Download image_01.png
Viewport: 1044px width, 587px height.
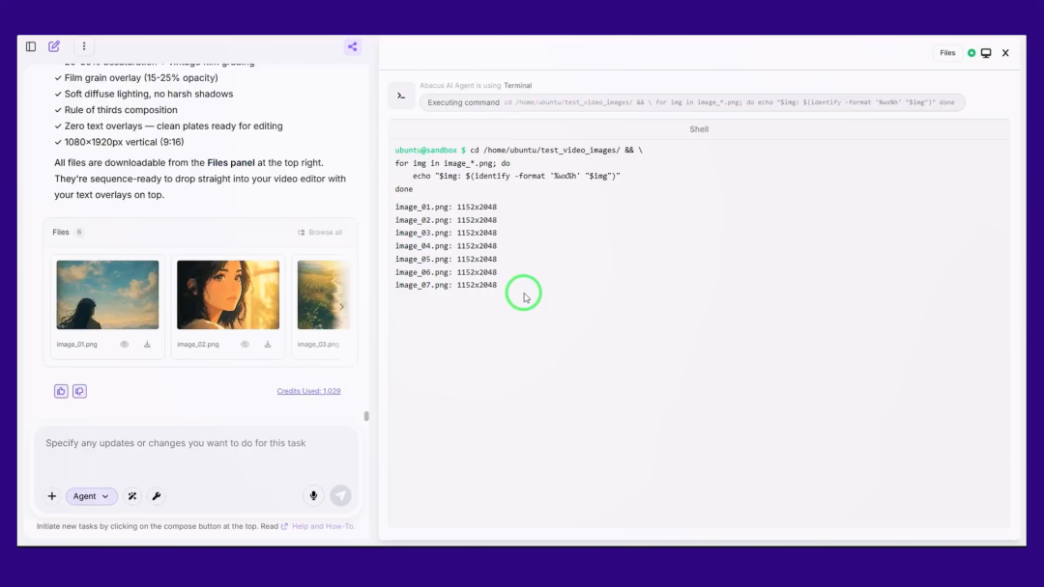(x=147, y=345)
